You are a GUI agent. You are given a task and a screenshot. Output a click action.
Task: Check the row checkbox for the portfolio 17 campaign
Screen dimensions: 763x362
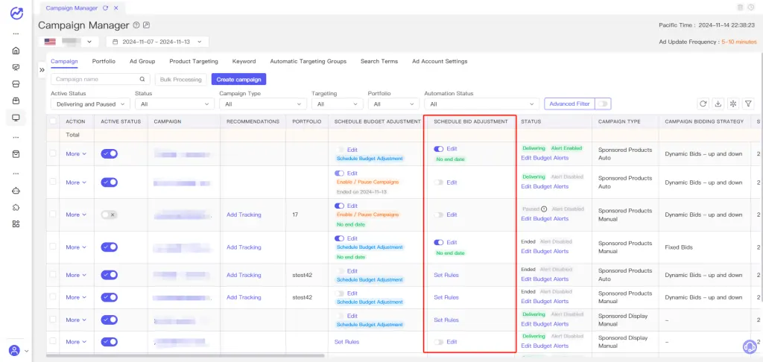53,214
